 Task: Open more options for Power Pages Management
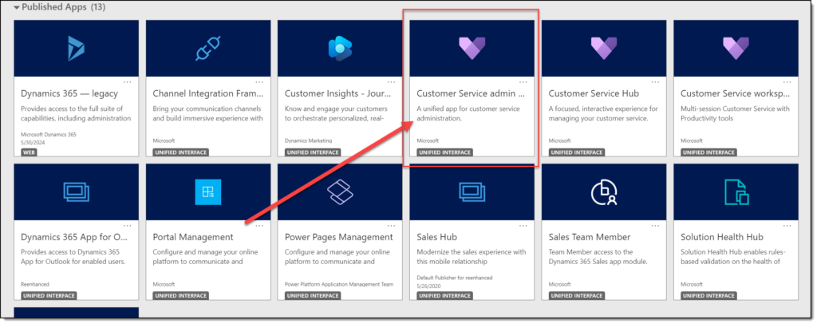[391, 226]
